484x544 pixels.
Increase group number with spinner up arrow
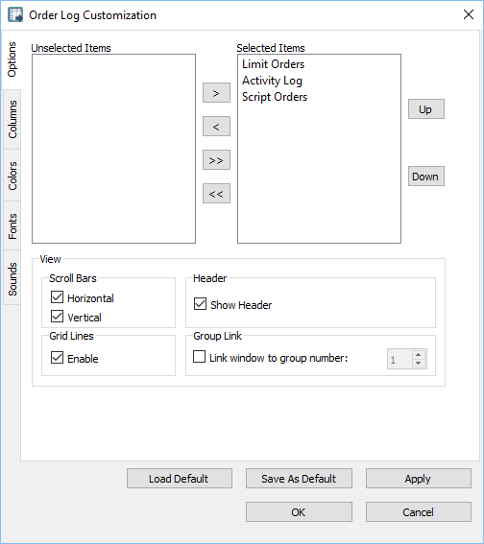point(419,355)
